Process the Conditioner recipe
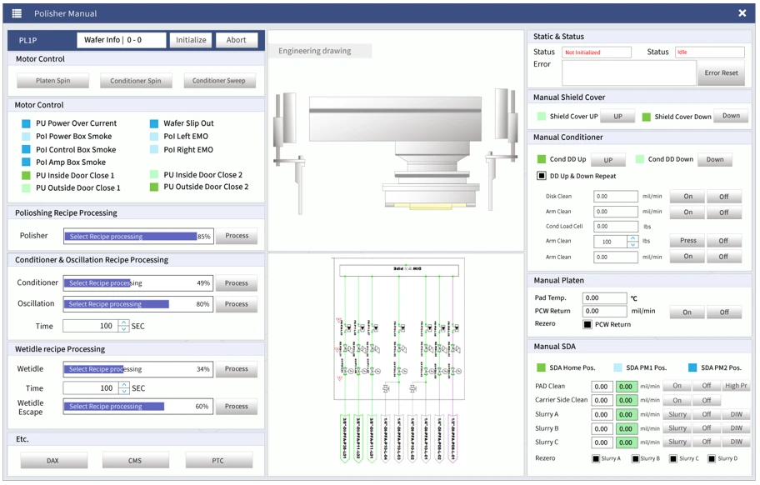Screen dimensions: 760x485 pyautogui.click(x=237, y=283)
